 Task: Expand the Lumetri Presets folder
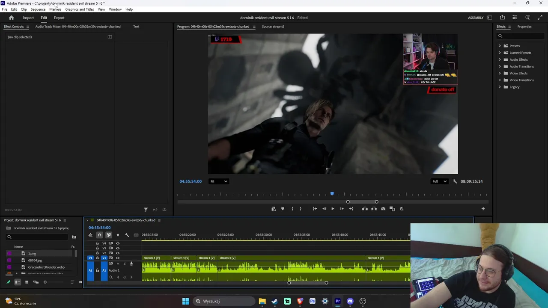(x=500, y=53)
